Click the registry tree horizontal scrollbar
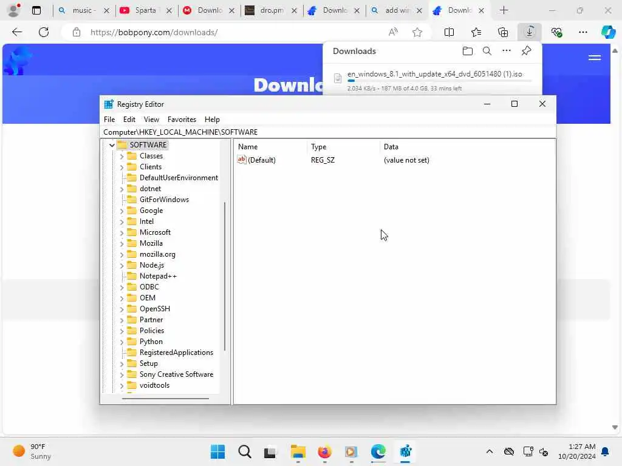622x466 pixels. (165, 398)
